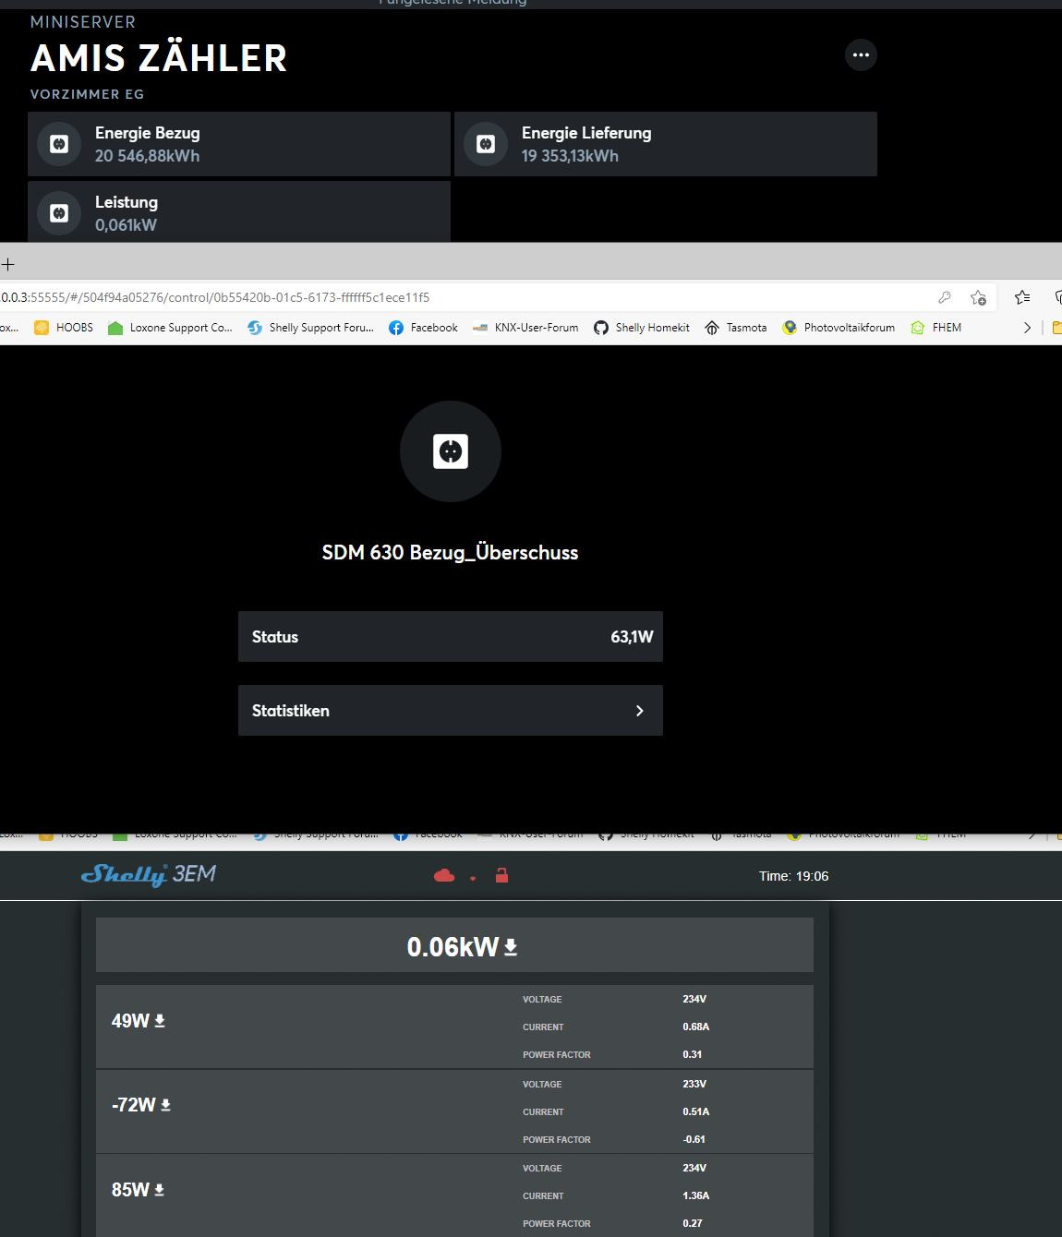
Task: Click the Energie Bezug socket icon
Action: (59, 144)
